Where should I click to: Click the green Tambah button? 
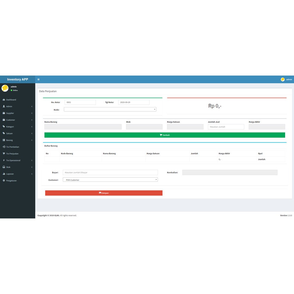coord(165,135)
